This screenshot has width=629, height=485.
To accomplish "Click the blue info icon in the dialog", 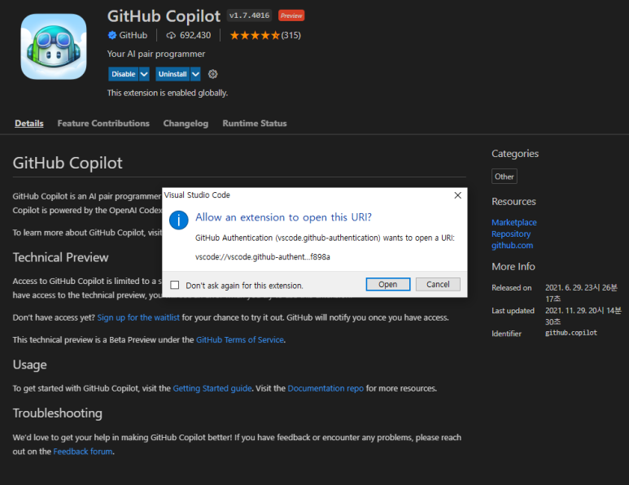I will (178, 220).
